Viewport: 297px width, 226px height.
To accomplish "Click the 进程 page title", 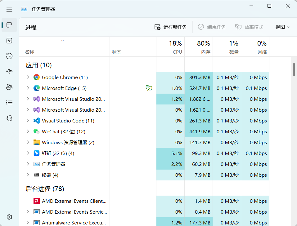I will pyautogui.click(x=31, y=28).
